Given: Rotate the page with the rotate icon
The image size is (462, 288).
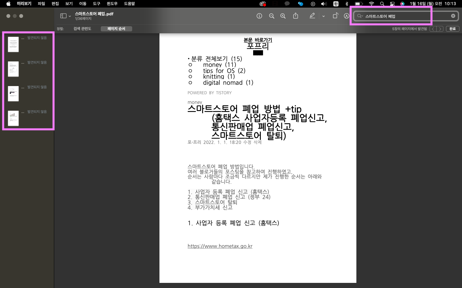Looking at the screenshot, I should (x=335, y=16).
